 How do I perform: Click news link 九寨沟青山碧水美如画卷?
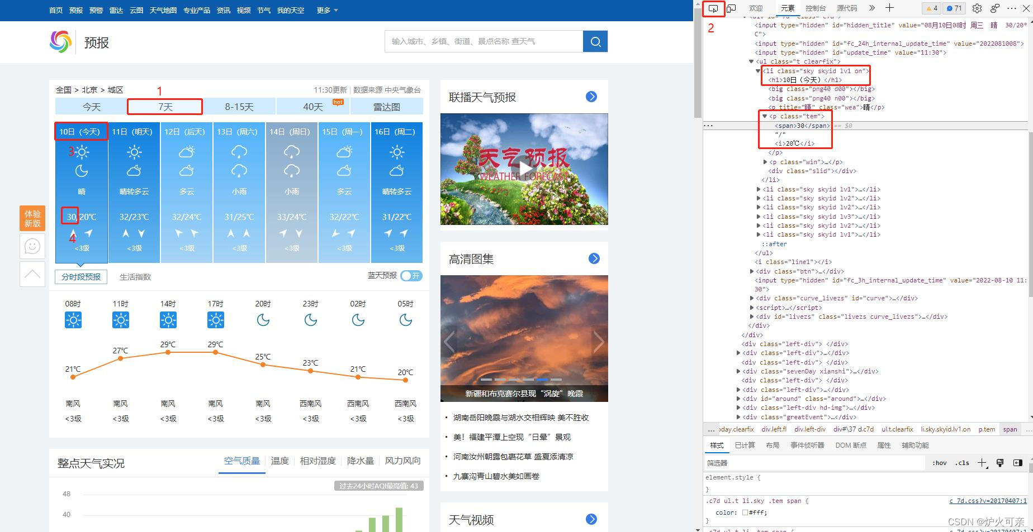click(x=496, y=476)
